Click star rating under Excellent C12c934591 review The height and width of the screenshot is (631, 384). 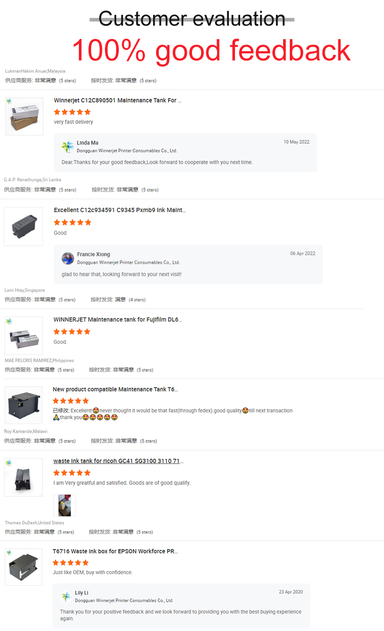pos(73,222)
